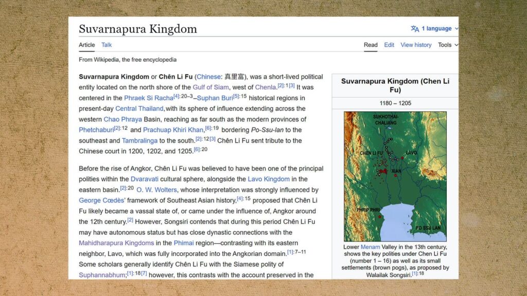Open the Central Thailand link

[139, 109]
